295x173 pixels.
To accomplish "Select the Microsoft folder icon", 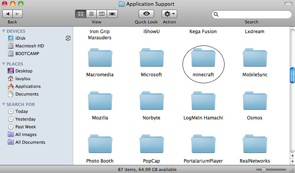I will click(151, 57).
